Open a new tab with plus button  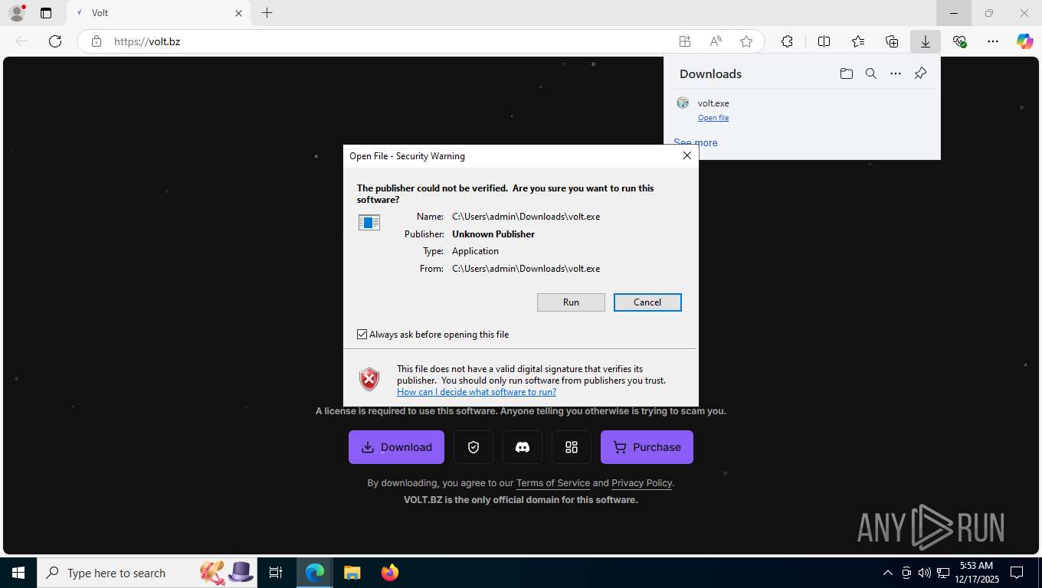[267, 13]
